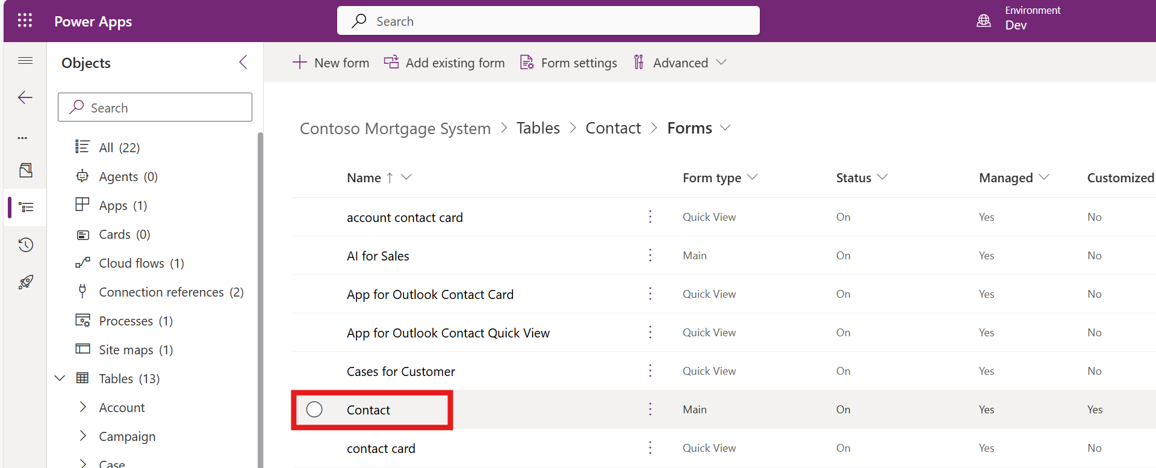Click the back arrow in left rail
Viewport: 1156px width, 468px height.
point(25,97)
